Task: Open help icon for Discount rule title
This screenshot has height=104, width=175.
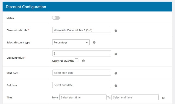Action: [x=116, y=31]
